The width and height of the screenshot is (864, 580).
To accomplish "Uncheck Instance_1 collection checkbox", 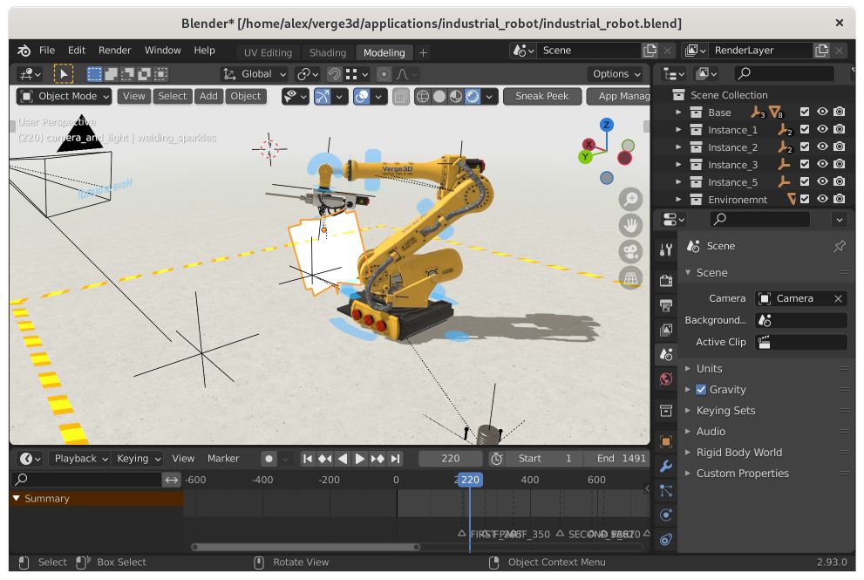I will [x=805, y=130].
